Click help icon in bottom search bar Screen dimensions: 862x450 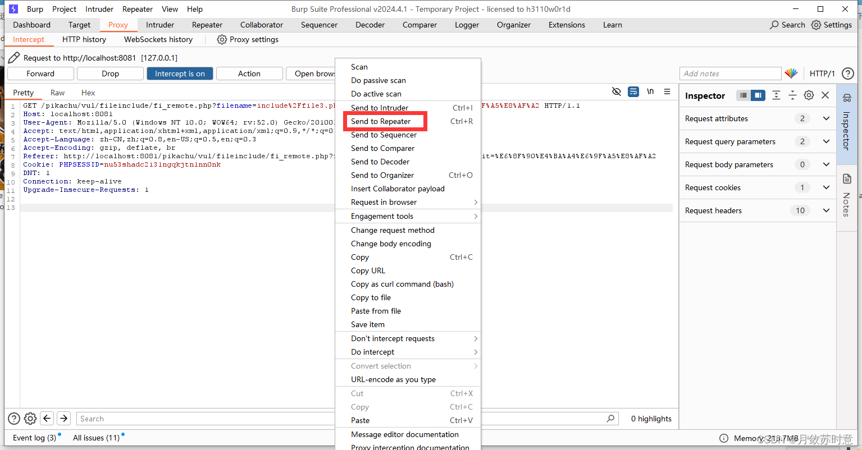coord(14,419)
